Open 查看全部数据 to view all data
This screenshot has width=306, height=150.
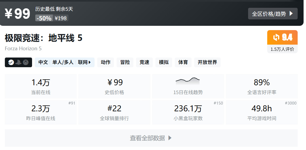pyautogui.click(x=151, y=138)
